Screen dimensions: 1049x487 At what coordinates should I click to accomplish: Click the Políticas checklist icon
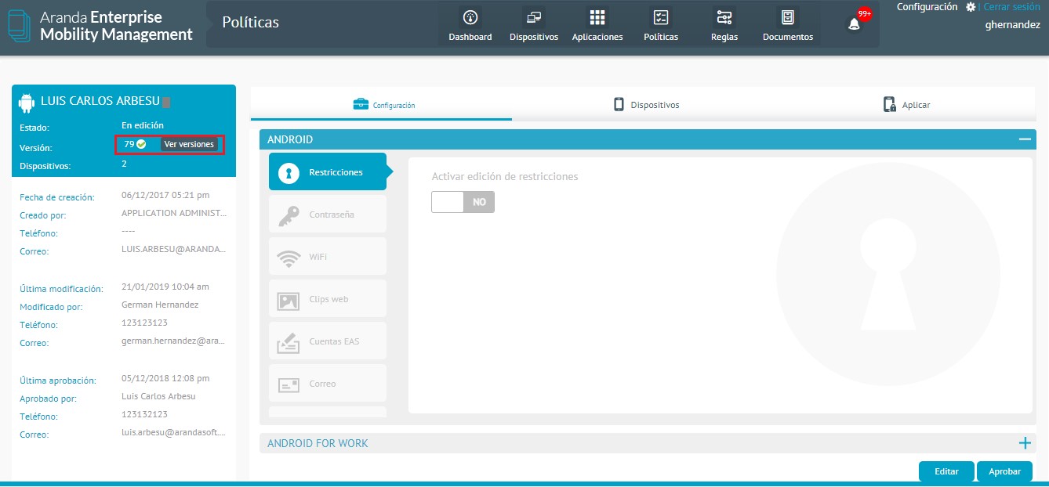coord(661,18)
